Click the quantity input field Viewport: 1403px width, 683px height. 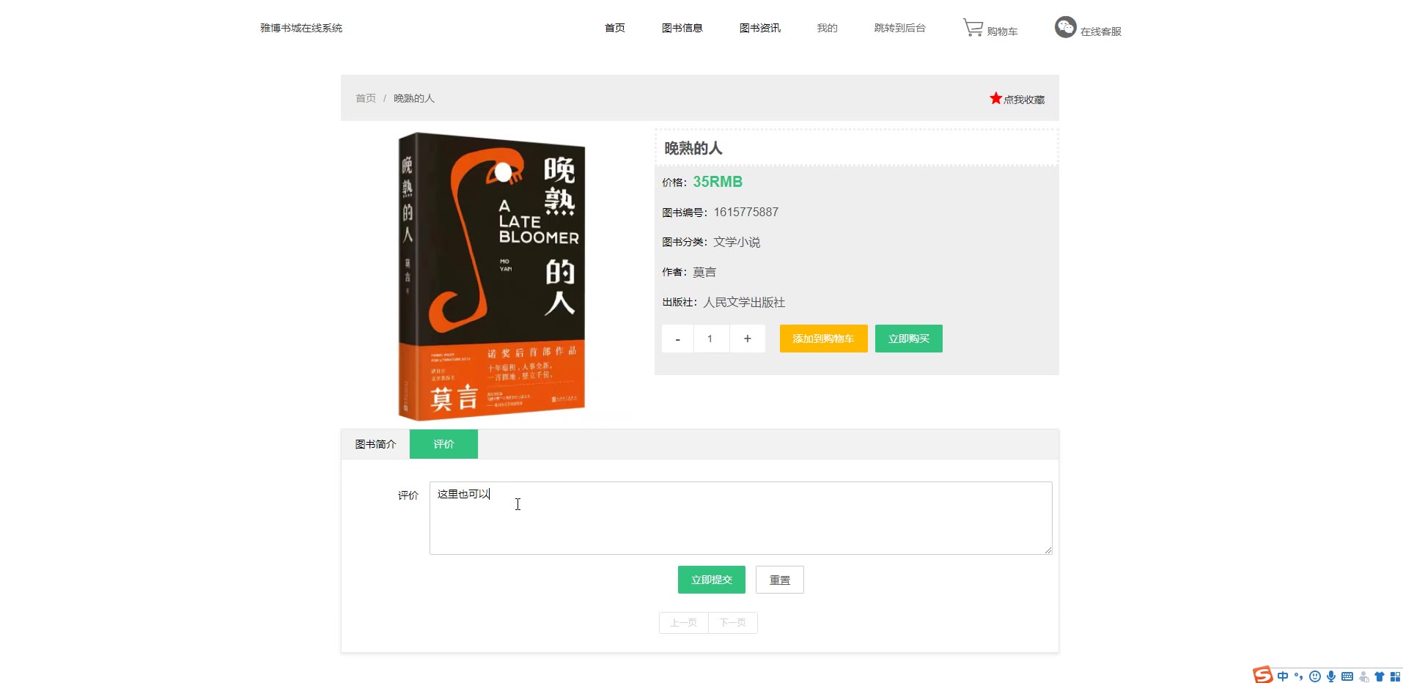(711, 339)
